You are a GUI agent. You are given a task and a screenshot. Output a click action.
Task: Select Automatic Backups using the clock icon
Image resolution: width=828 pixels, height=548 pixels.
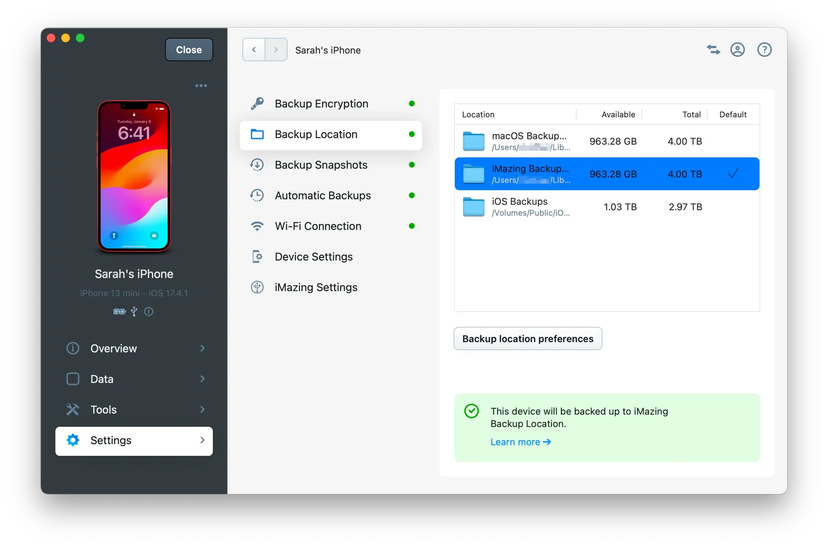coord(257,195)
